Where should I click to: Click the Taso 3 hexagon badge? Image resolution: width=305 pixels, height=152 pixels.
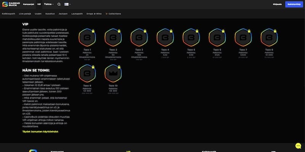pyautogui.click(x=139, y=37)
